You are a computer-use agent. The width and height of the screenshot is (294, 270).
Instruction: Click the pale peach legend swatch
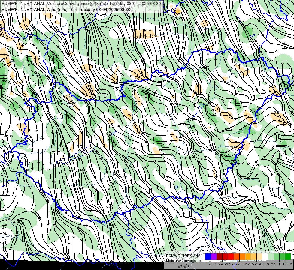[x=259, y=256]
